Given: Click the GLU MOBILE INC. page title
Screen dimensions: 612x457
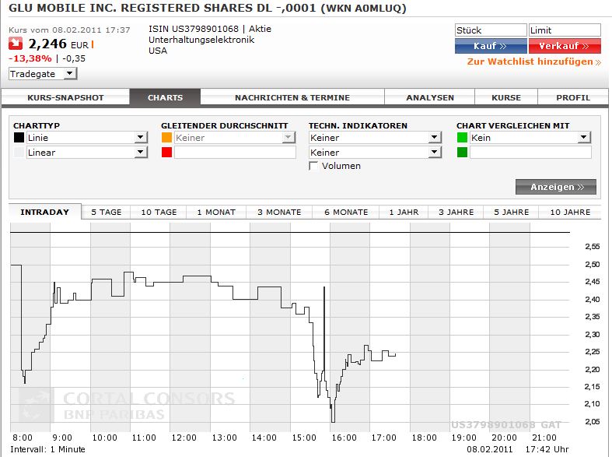Looking at the screenshot, I should [x=207, y=9].
